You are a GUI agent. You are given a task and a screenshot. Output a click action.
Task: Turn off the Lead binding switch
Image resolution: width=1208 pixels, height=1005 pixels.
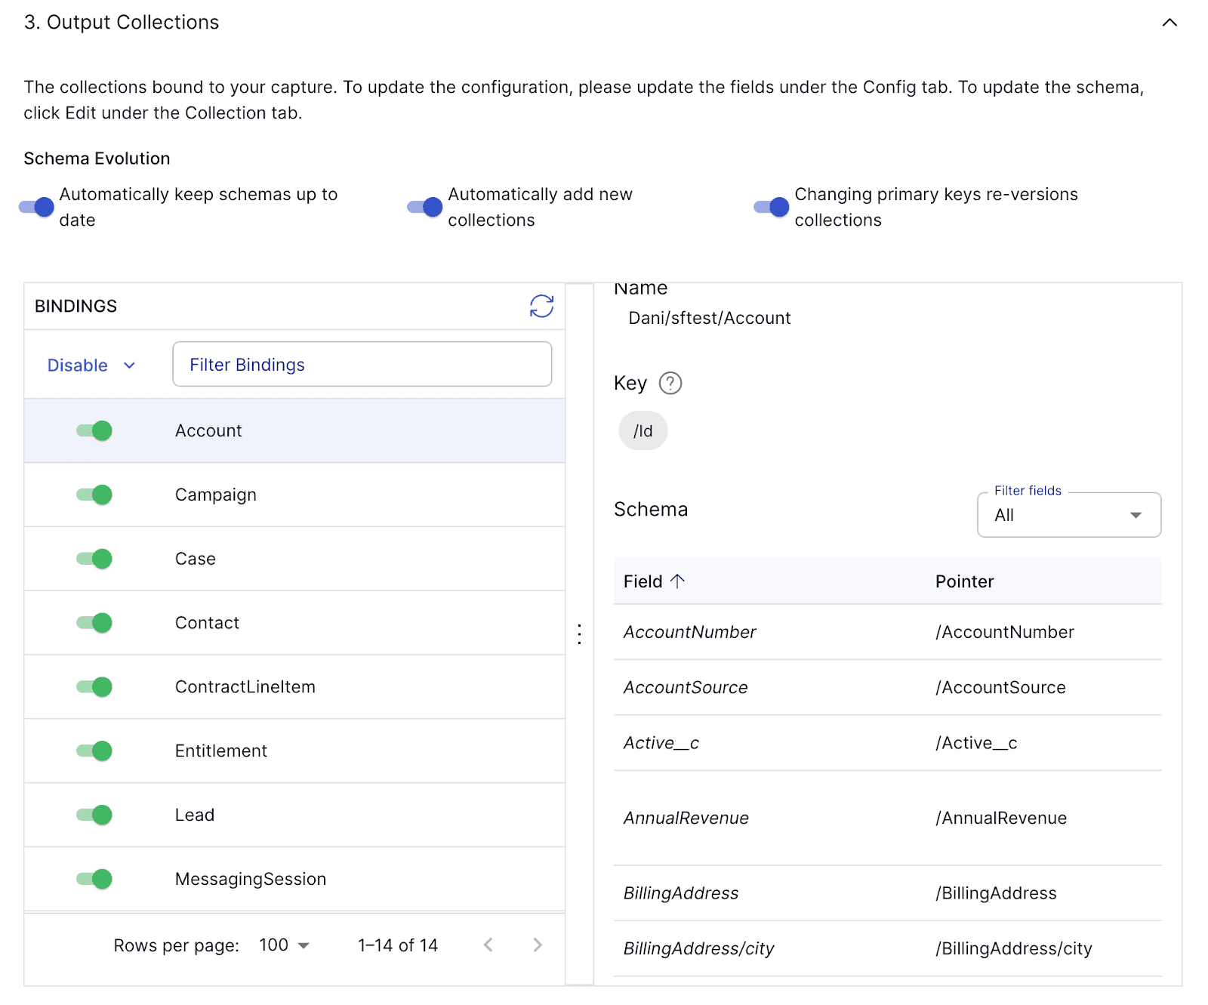click(94, 815)
